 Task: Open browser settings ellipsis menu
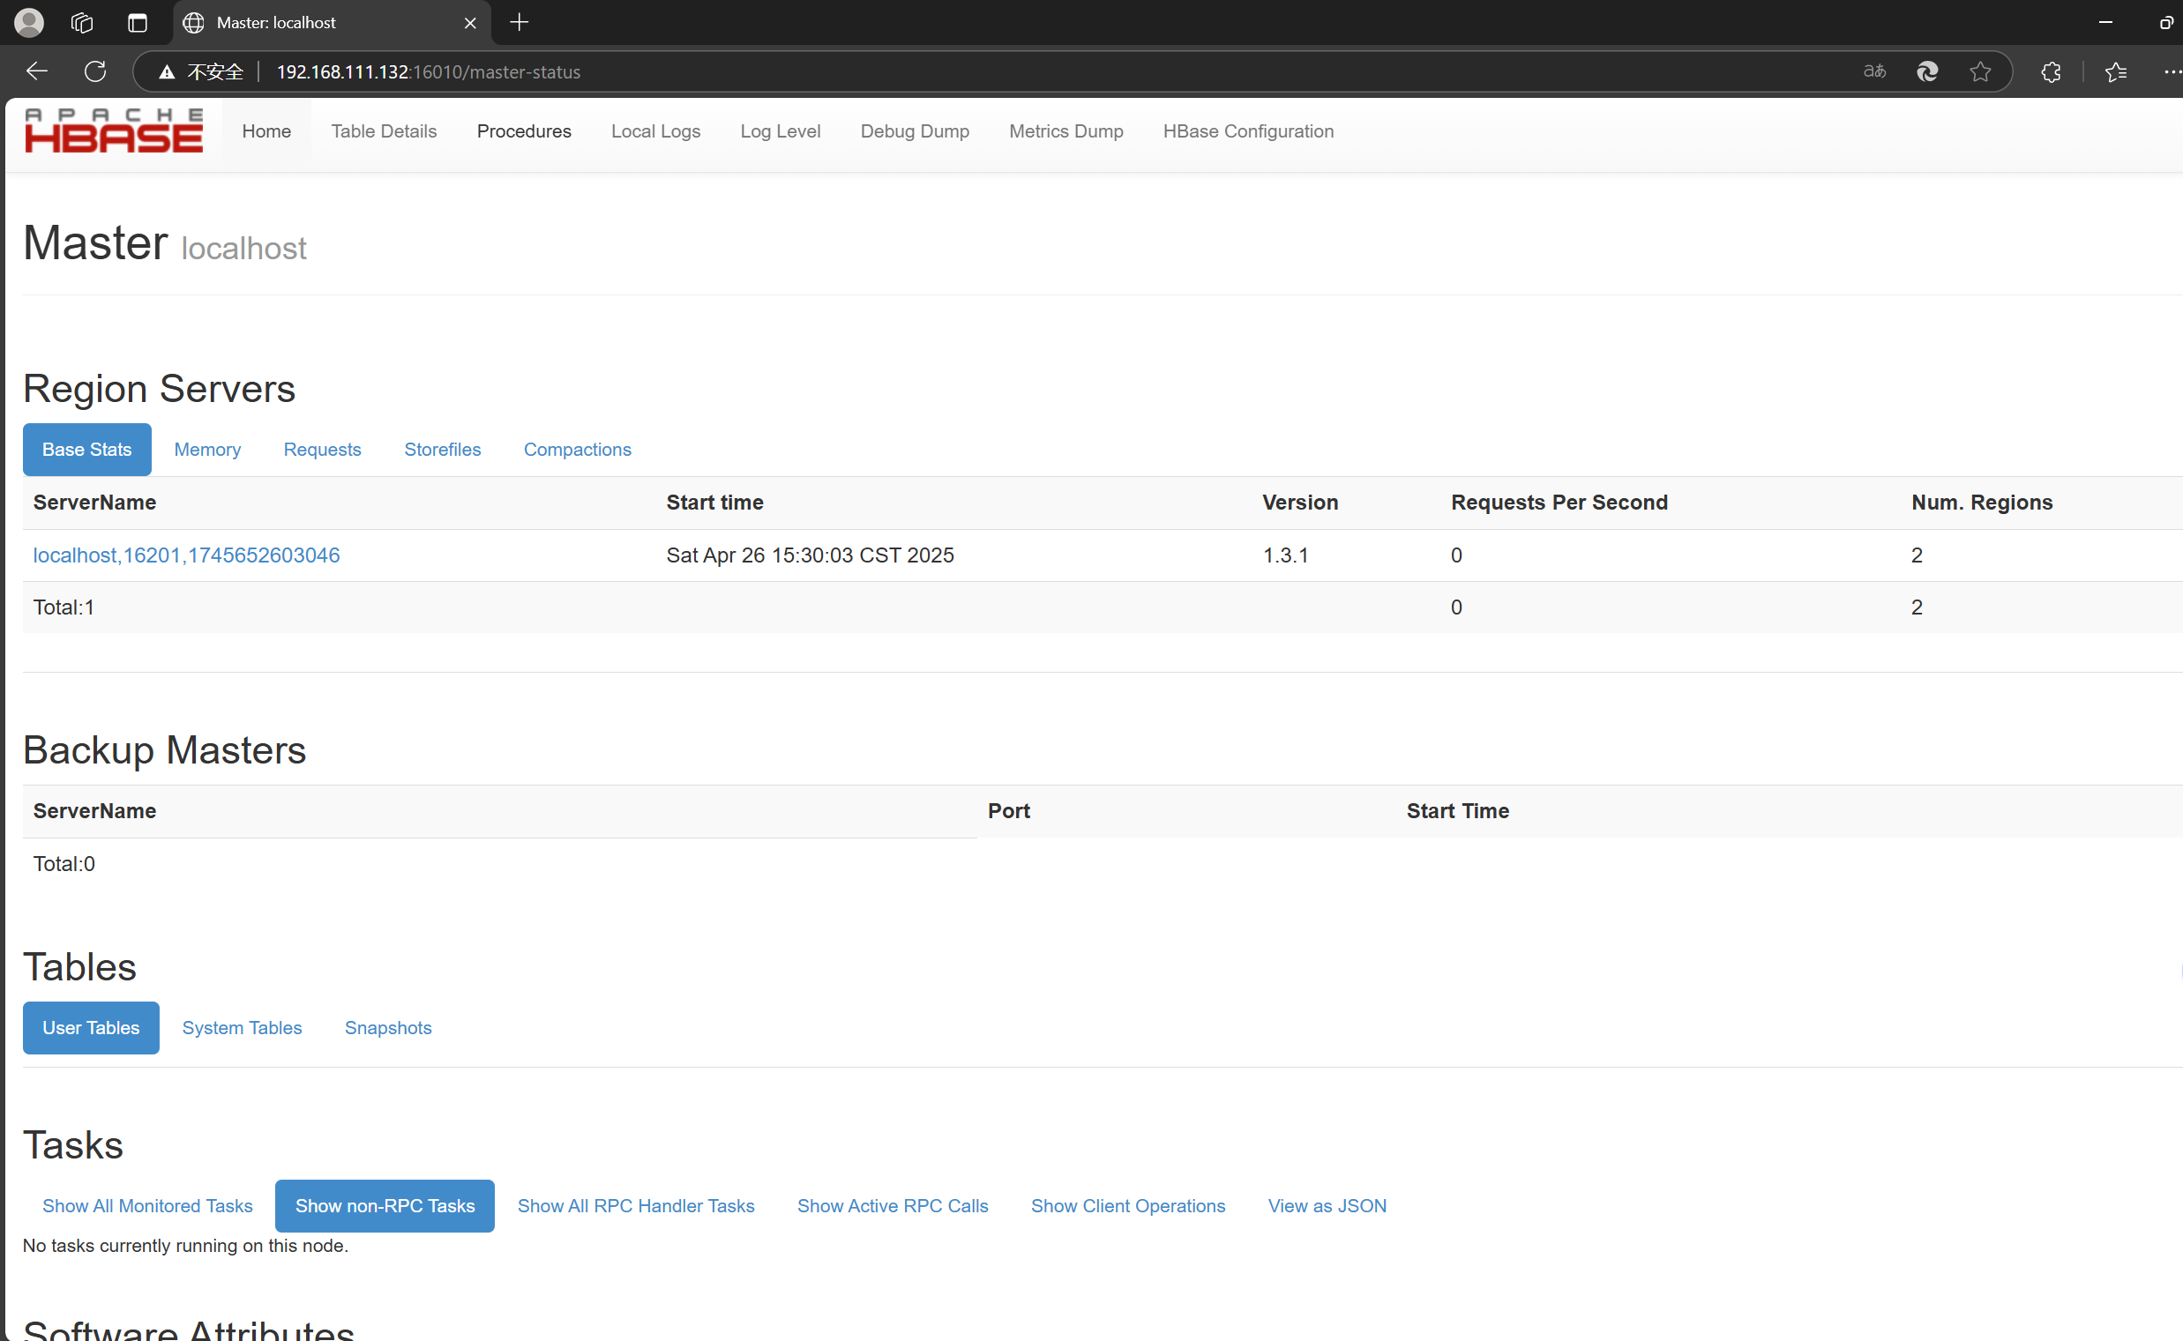tap(2172, 71)
